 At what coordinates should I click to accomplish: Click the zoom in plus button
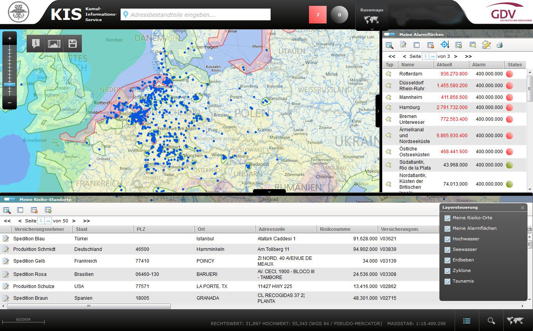click(x=9, y=38)
